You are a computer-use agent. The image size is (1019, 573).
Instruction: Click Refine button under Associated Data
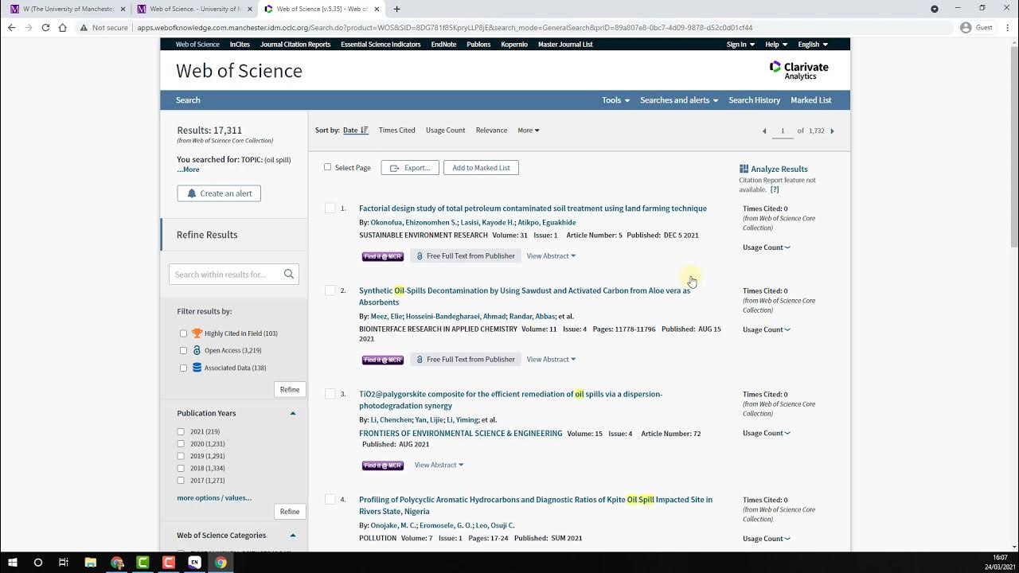[290, 389]
